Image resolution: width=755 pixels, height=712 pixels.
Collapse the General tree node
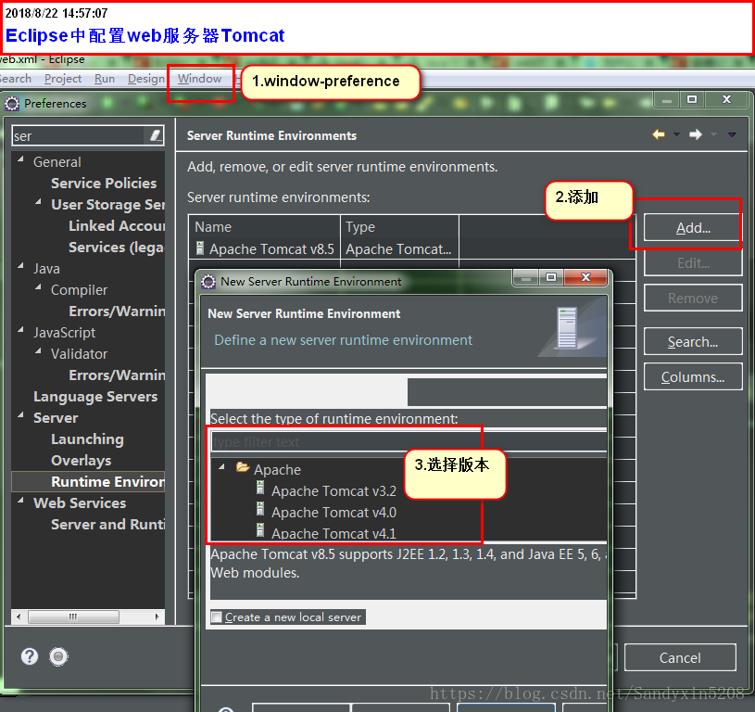pos(20,159)
